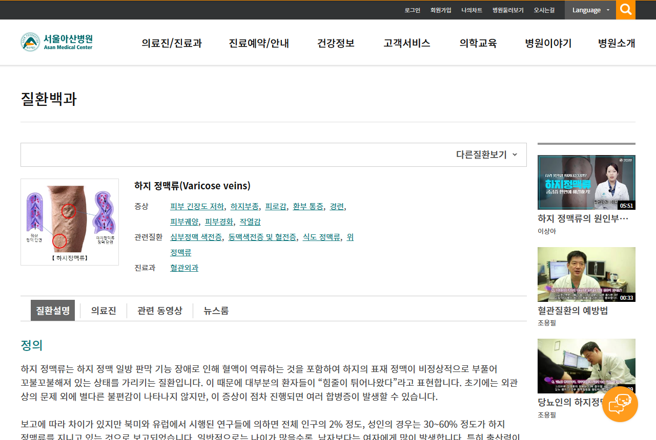
Task: Switch to the 관련 동영상 tab
Action: click(160, 311)
